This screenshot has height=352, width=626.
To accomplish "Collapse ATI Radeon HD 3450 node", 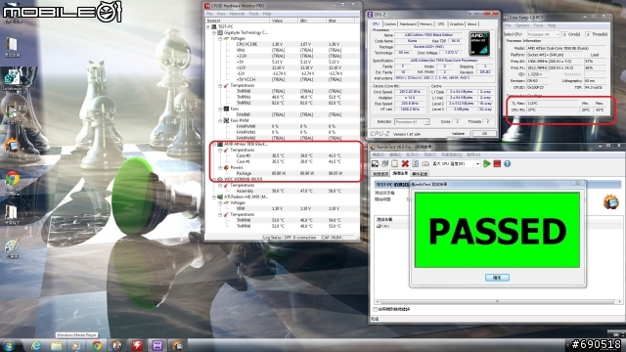I will coord(214,198).
